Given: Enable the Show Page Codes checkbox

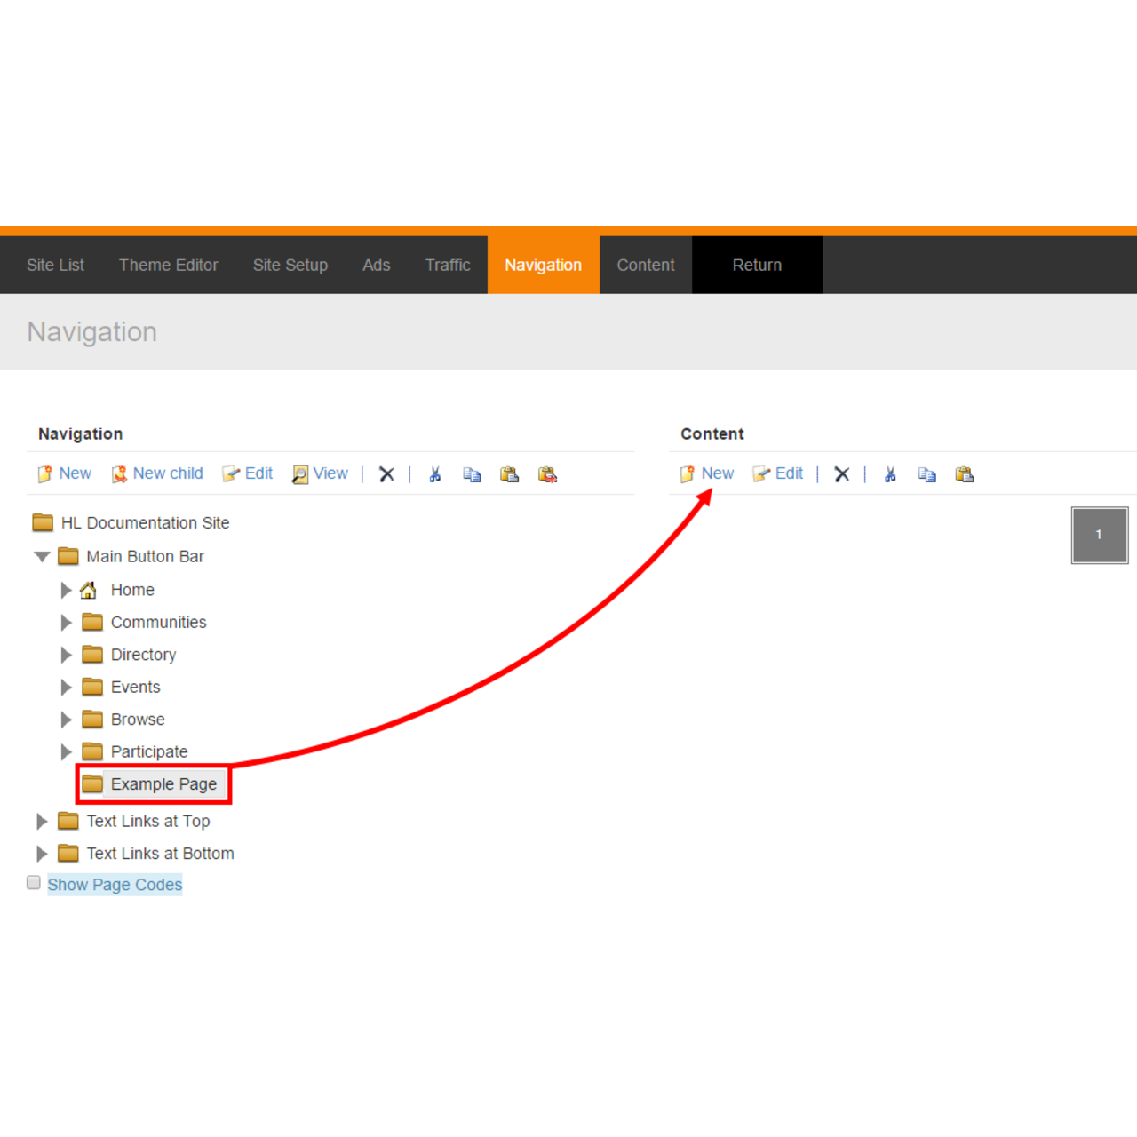Looking at the screenshot, I should click(x=34, y=883).
